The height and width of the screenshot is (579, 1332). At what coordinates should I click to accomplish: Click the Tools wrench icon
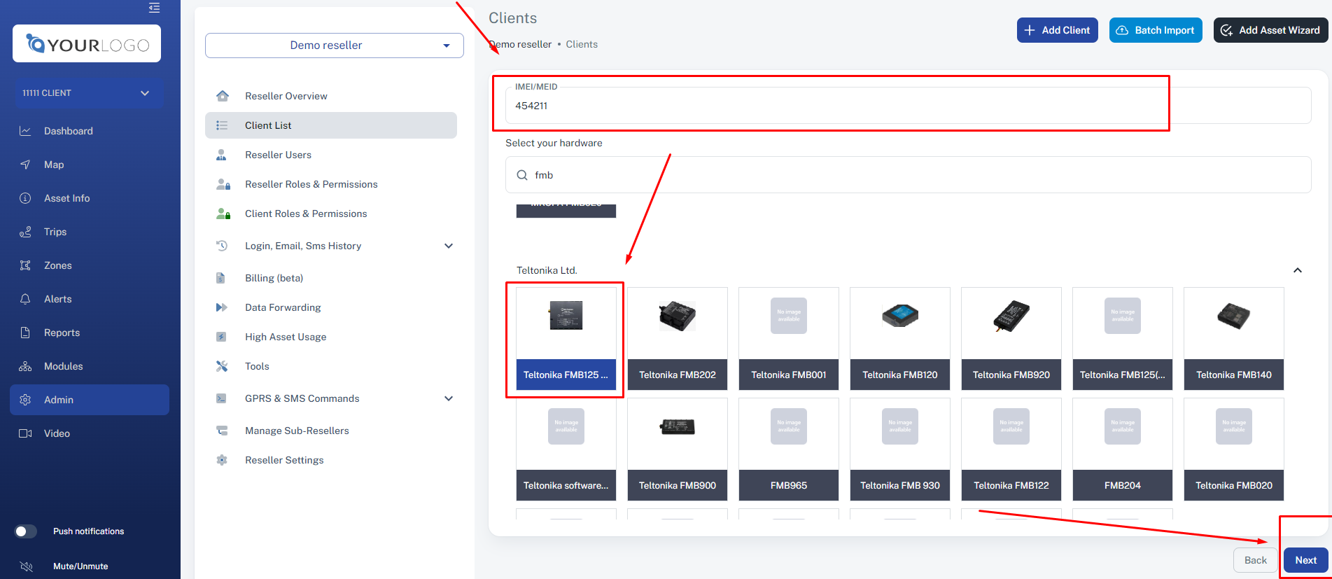222,366
